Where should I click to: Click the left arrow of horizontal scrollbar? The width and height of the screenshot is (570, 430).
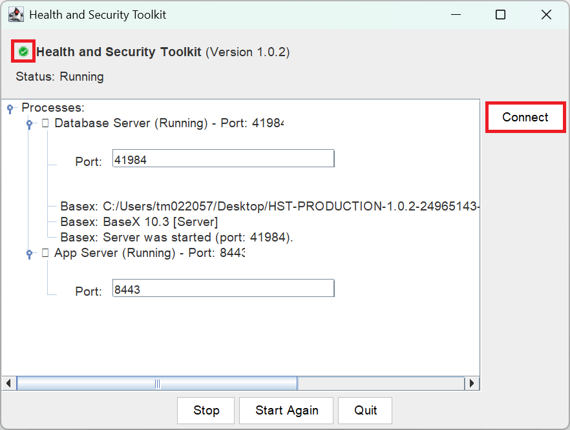8,384
